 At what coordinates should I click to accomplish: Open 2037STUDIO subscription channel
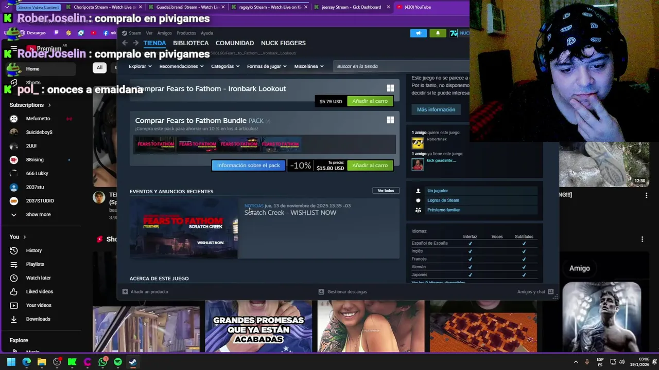pyautogui.click(x=39, y=201)
